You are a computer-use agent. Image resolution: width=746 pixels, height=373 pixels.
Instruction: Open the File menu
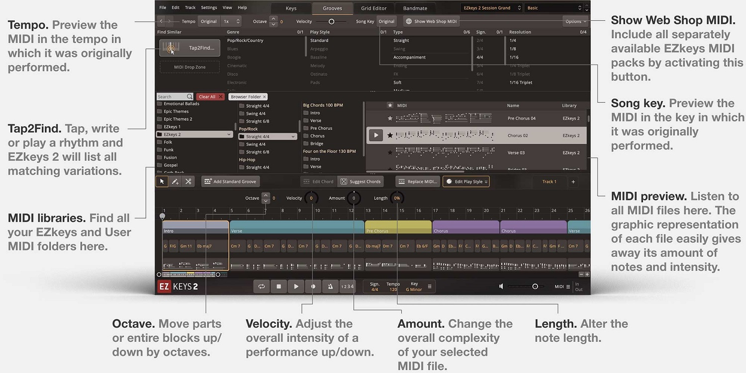click(163, 8)
